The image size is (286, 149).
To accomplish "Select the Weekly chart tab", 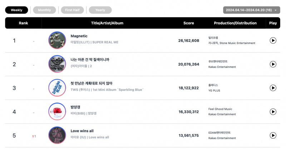I will (16, 10).
